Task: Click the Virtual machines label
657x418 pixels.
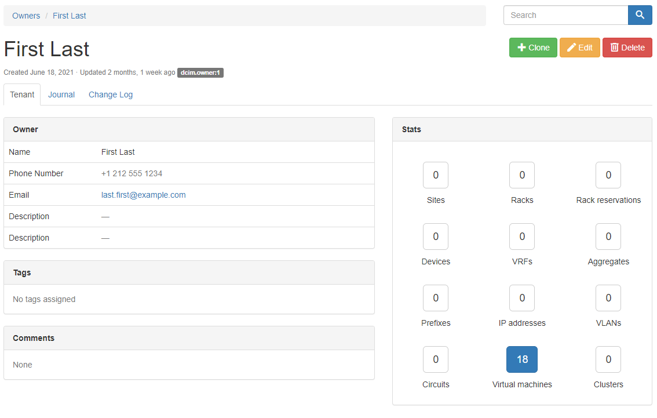Action: coord(522,384)
